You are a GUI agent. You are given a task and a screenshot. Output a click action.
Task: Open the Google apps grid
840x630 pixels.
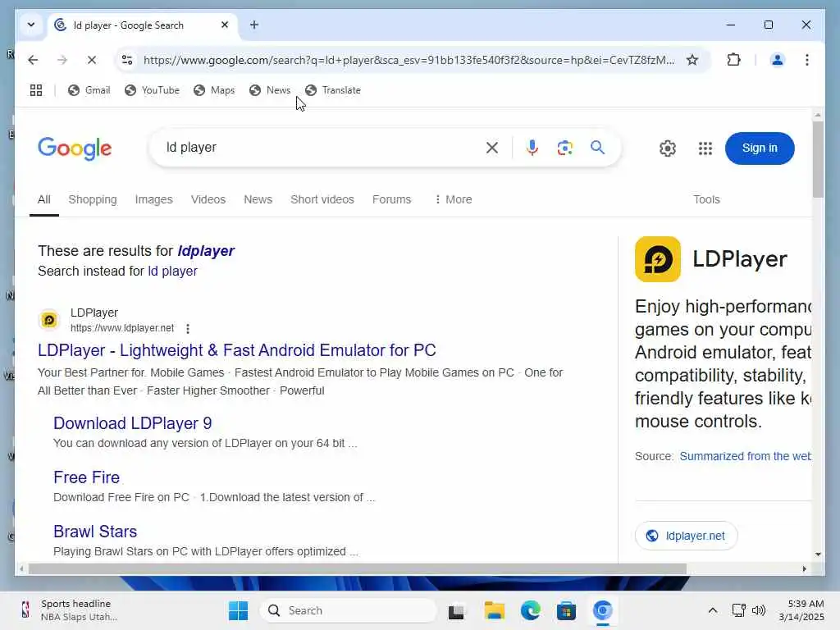[705, 148]
